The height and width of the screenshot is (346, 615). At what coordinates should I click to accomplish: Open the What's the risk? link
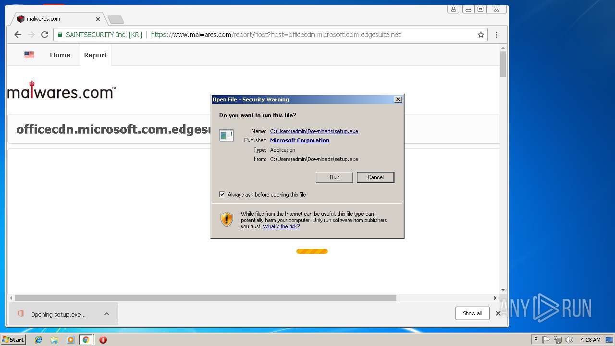(x=281, y=226)
